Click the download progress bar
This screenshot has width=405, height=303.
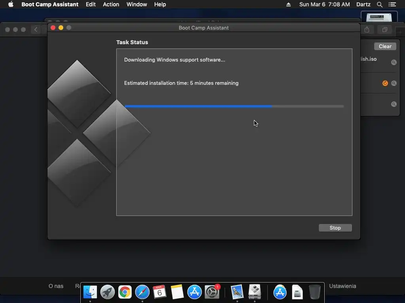pyautogui.click(x=234, y=106)
